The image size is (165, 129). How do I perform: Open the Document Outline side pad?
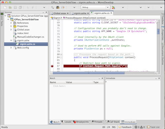click(x=163, y=54)
